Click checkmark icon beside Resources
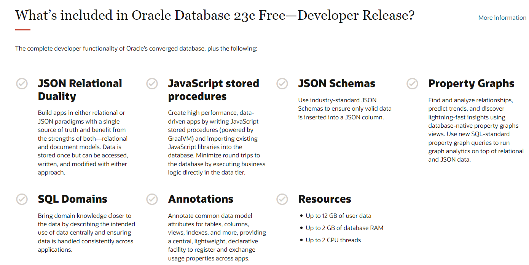The width and height of the screenshot is (529, 265). (282, 199)
